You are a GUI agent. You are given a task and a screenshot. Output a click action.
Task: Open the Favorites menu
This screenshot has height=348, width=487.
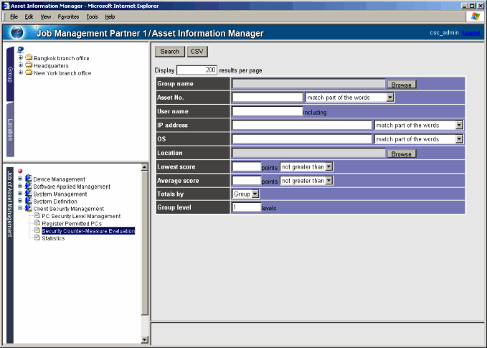pyautogui.click(x=68, y=17)
